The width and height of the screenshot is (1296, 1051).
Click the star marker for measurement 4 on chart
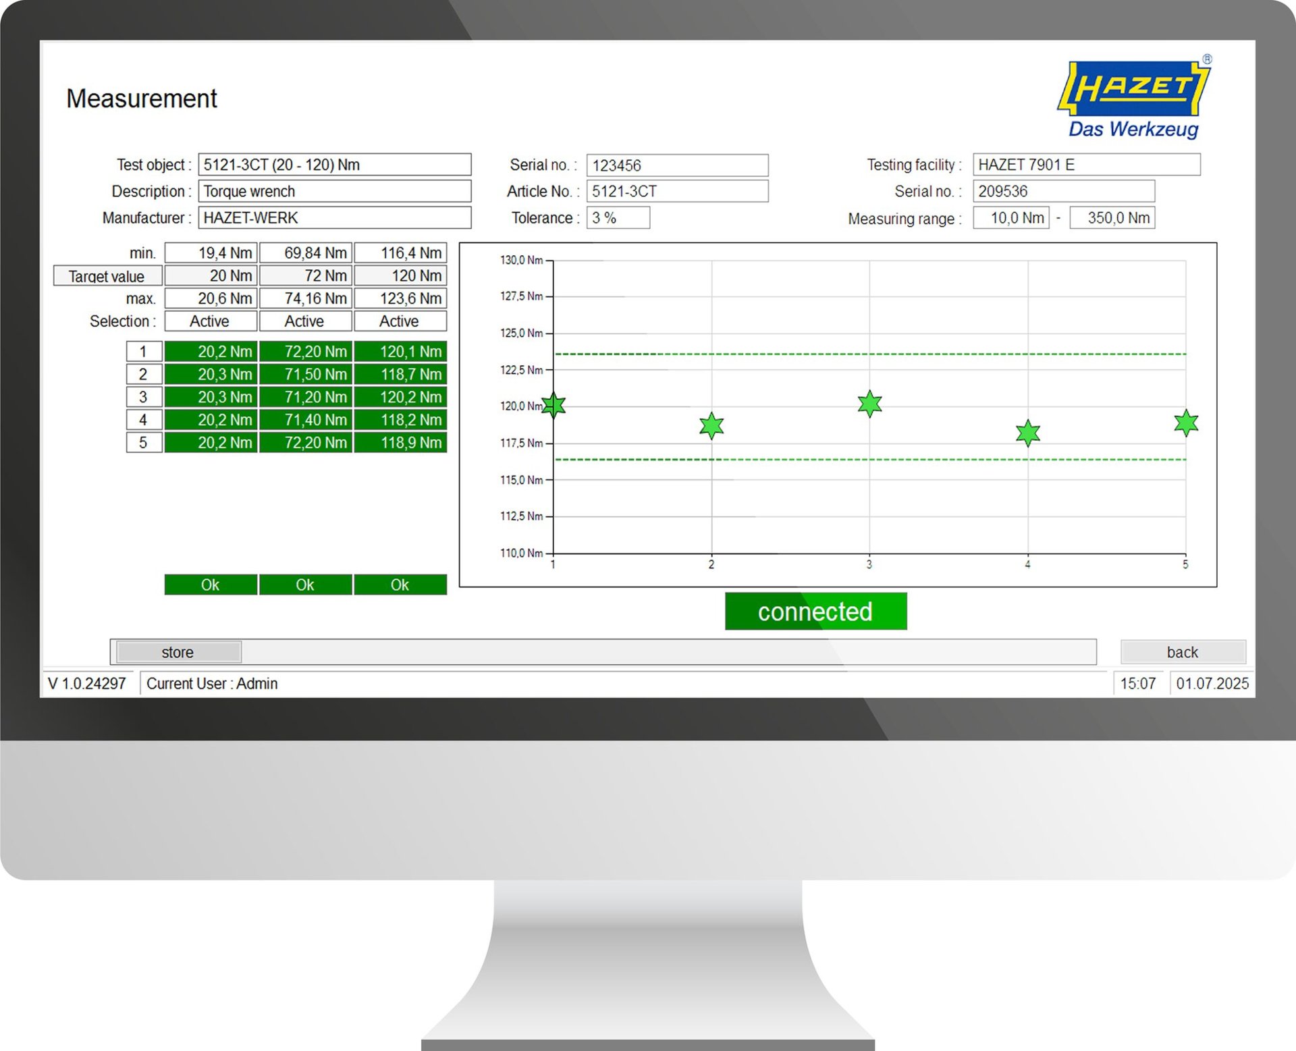tap(1027, 433)
